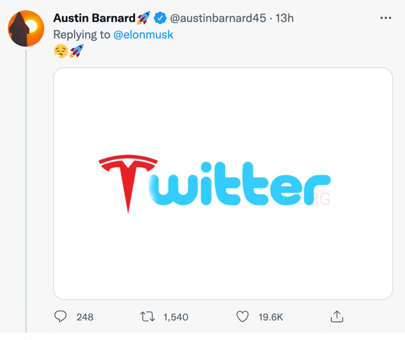Open the @elonmusk mention link
Viewport: 405px width, 340px height.
click(143, 35)
